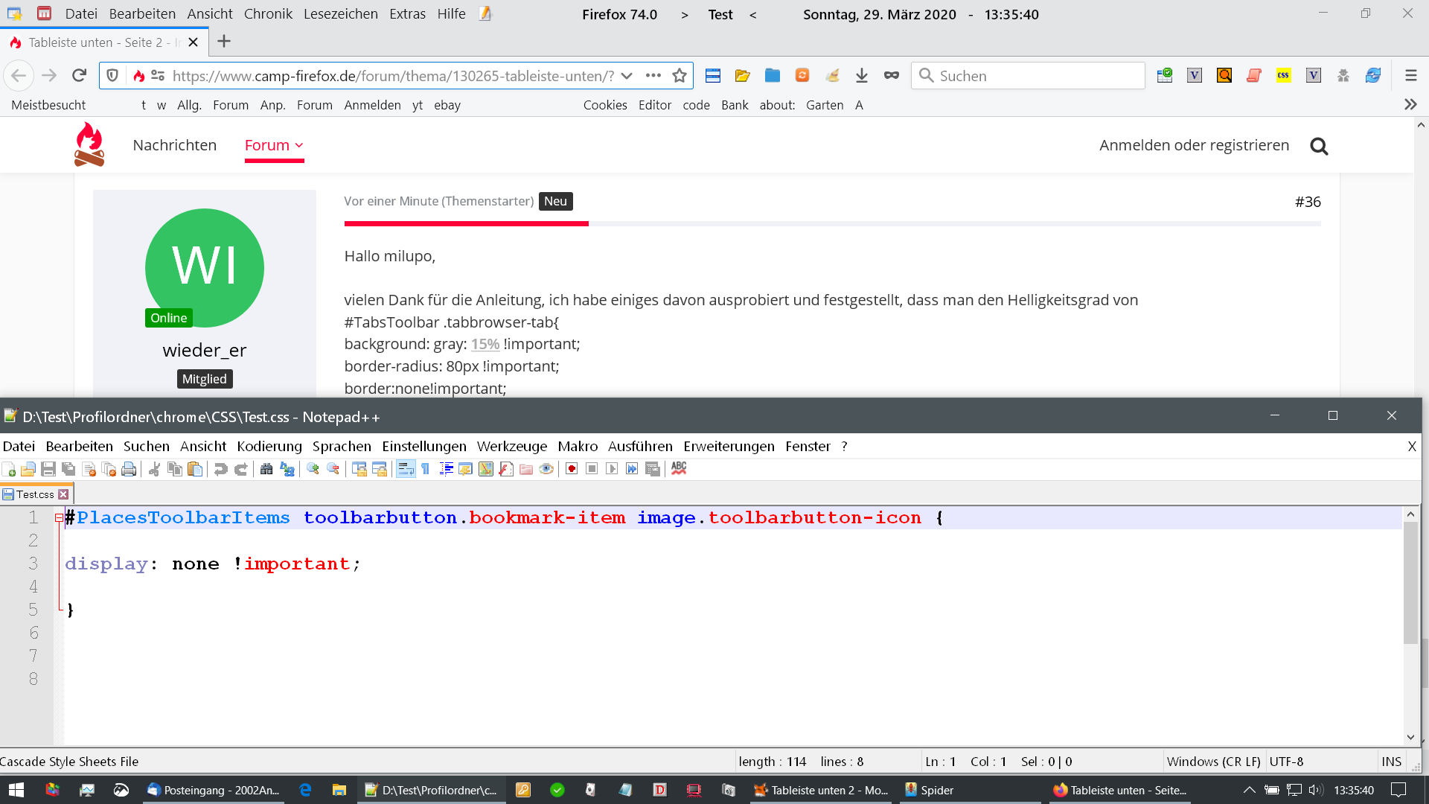Bookmark page with the star icon

click(679, 75)
